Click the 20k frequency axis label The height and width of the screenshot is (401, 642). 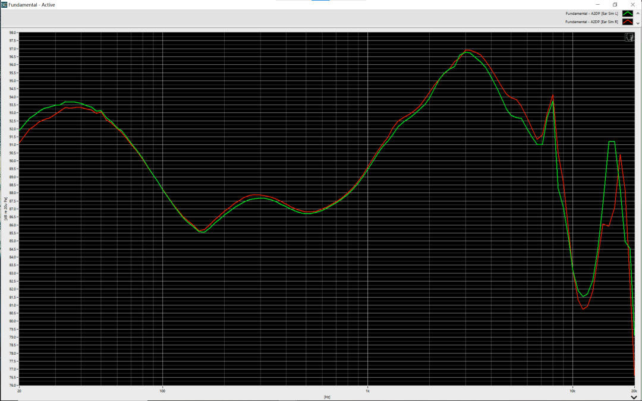click(634, 391)
